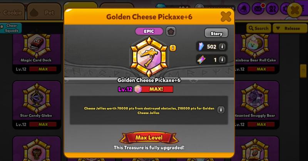The image size is (308, 161).
Task: Switch to the Cookie tab
Action: tap(12, 12)
